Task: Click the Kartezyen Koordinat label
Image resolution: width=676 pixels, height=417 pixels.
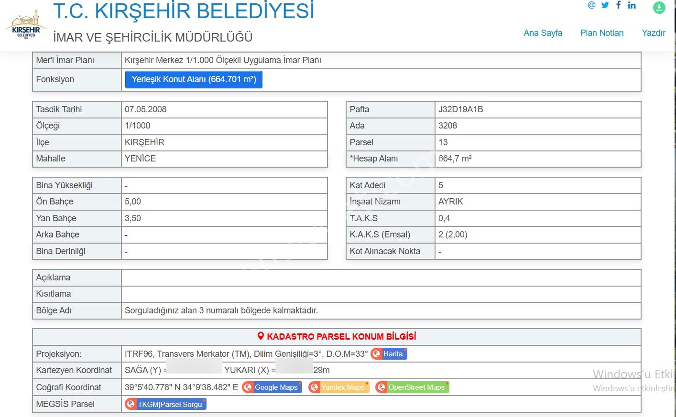Action: tap(74, 370)
